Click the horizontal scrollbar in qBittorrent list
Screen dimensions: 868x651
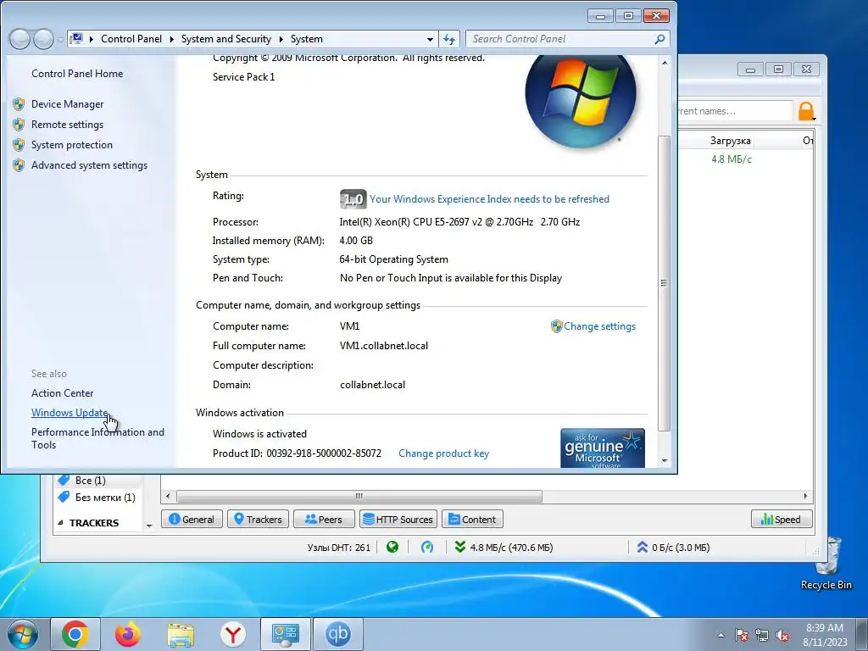[359, 496]
